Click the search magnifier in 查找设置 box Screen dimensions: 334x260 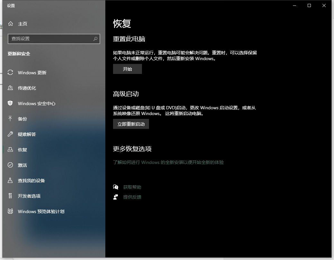95,39
